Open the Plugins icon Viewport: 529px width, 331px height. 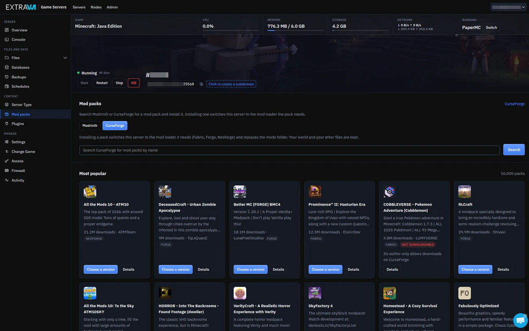(x=7, y=124)
